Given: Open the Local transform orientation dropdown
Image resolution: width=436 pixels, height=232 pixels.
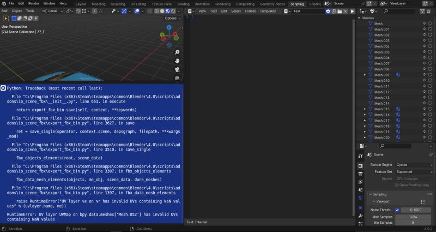Looking at the screenshot, I should 52,11.
